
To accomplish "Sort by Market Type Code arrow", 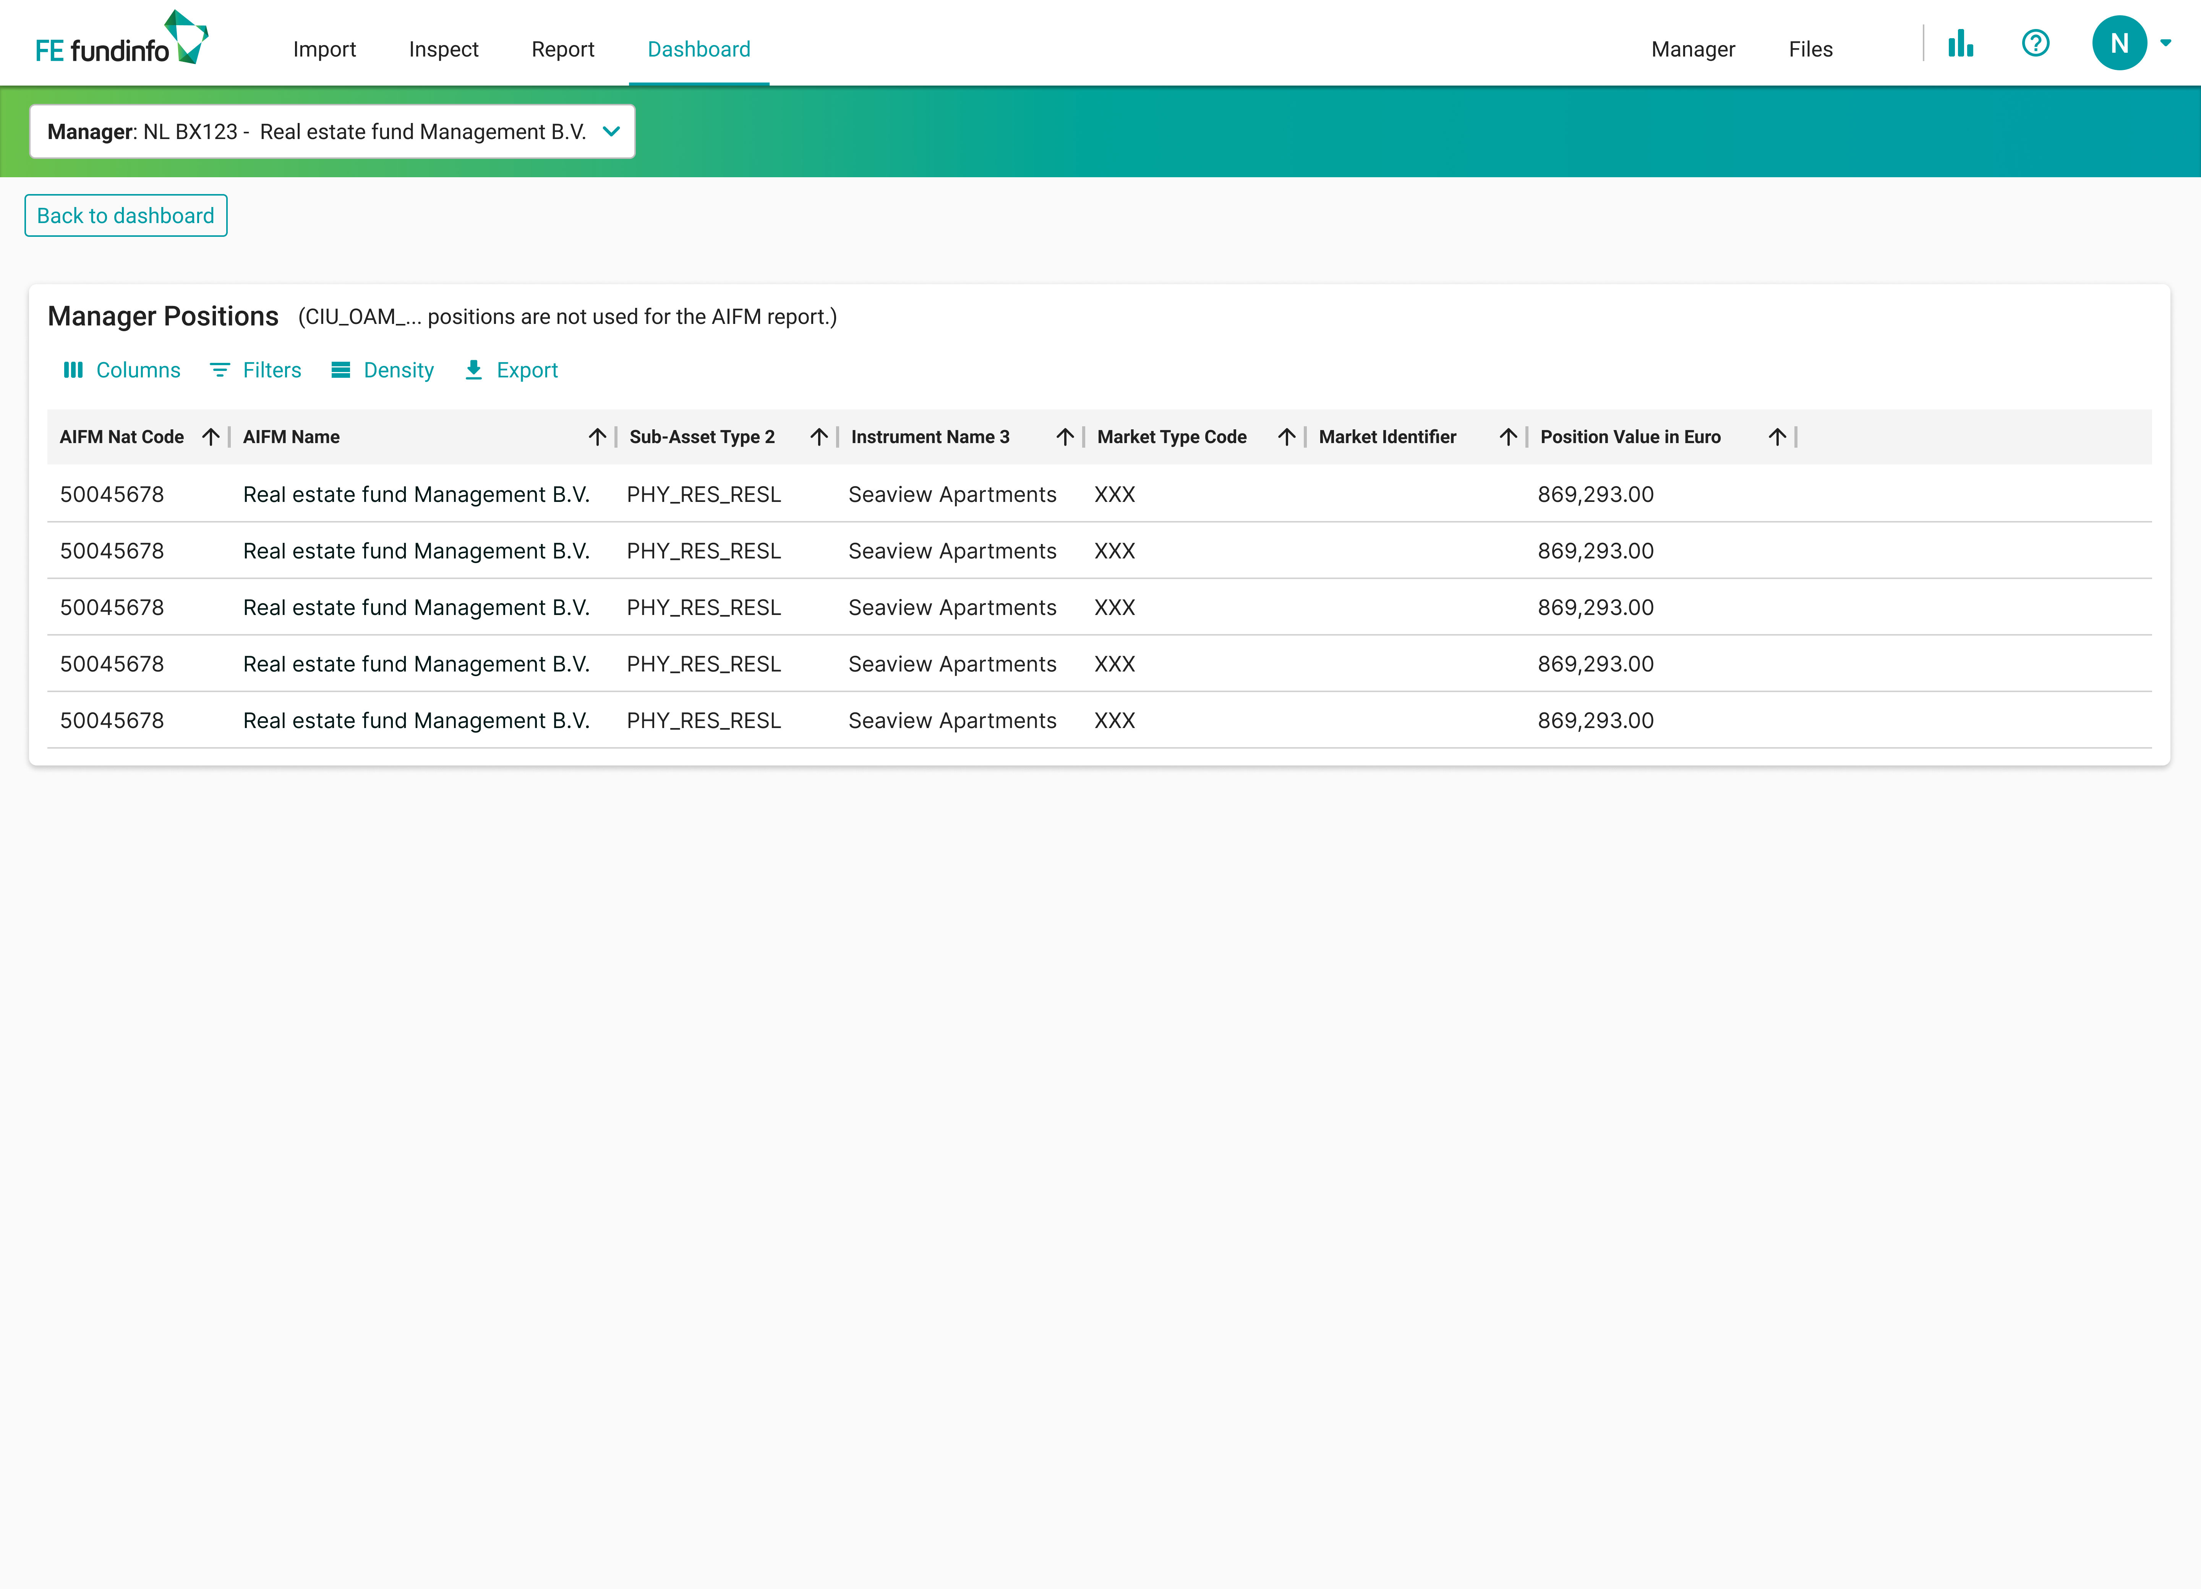I will click(x=1287, y=437).
